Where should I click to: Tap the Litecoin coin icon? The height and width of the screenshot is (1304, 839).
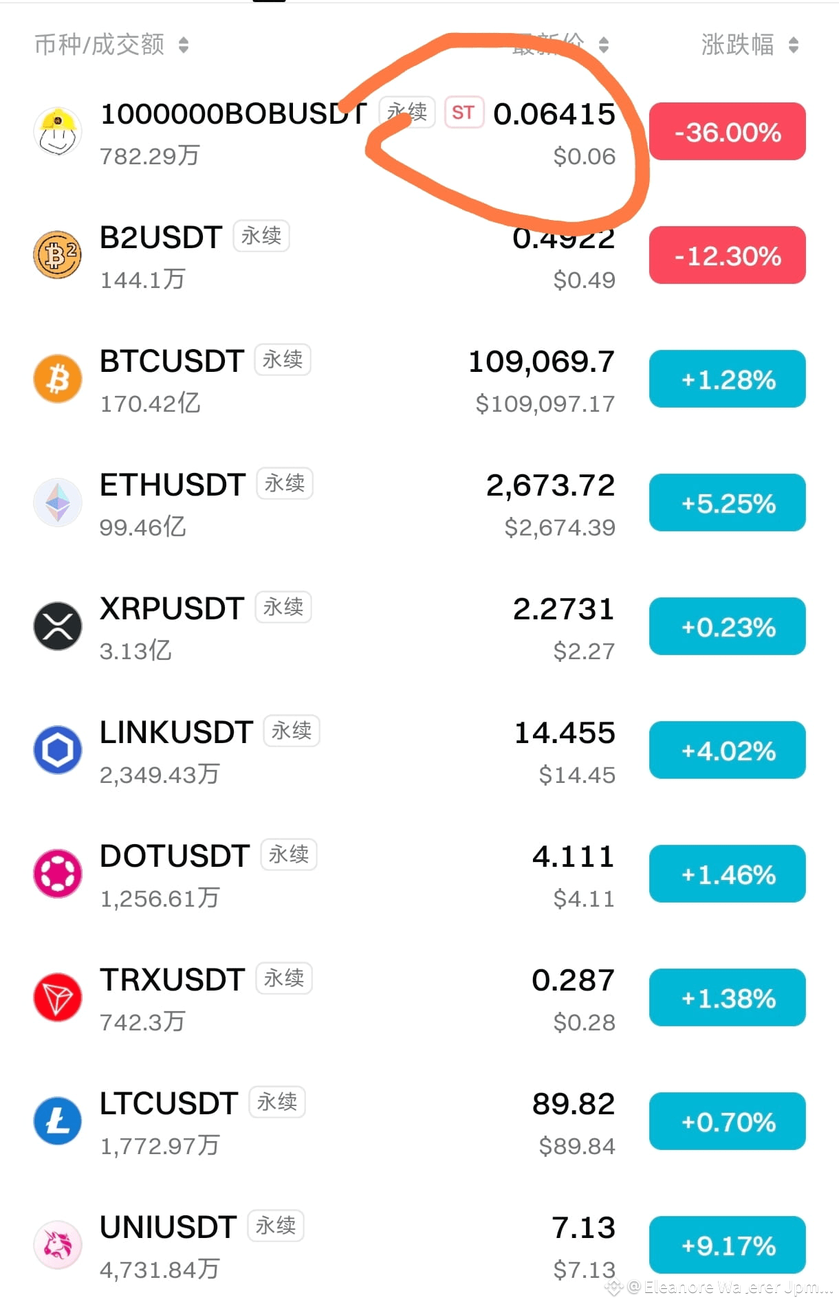click(58, 1121)
